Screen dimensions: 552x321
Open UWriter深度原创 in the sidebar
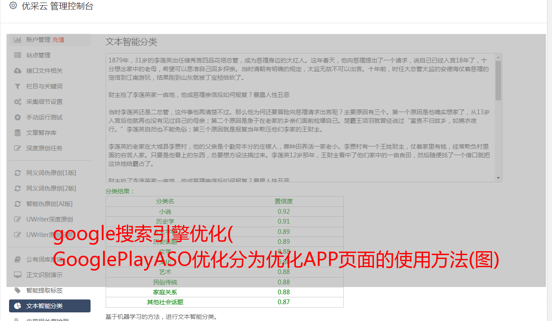click(50, 219)
